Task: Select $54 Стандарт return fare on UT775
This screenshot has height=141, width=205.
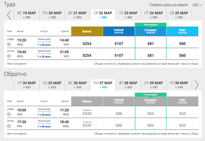Action: 150,125
